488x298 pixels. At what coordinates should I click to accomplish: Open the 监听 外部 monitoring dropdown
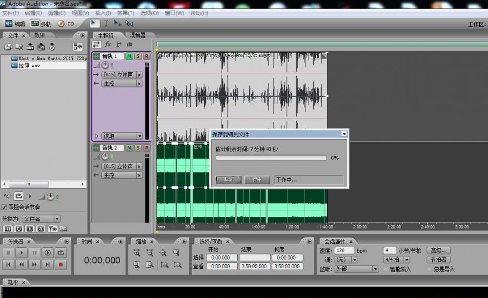(x=356, y=269)
